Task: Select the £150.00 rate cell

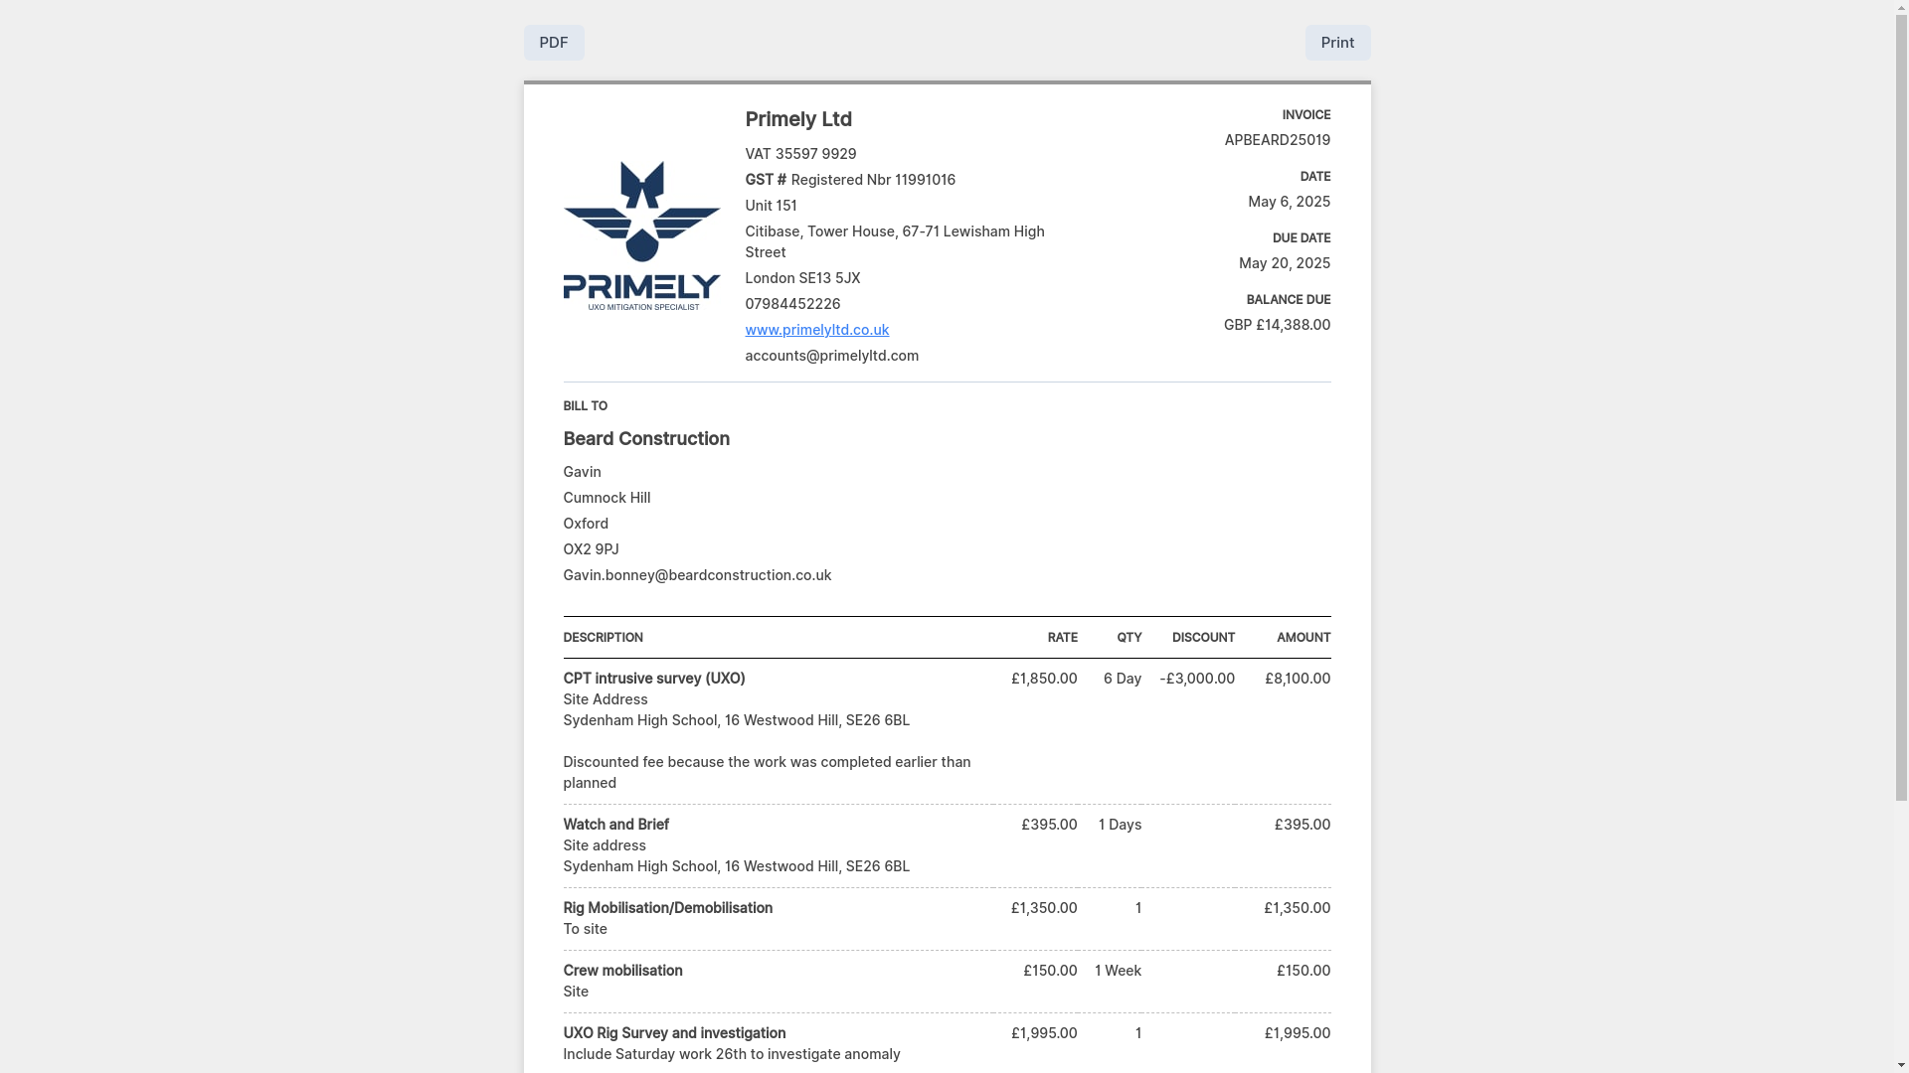Action: pyautogui.click(x=1050, y=971)
